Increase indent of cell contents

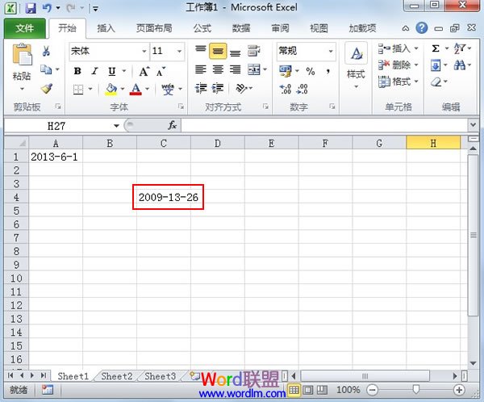[218, 89]
